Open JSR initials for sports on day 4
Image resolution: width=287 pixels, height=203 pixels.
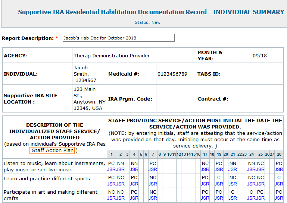[134, 184]
